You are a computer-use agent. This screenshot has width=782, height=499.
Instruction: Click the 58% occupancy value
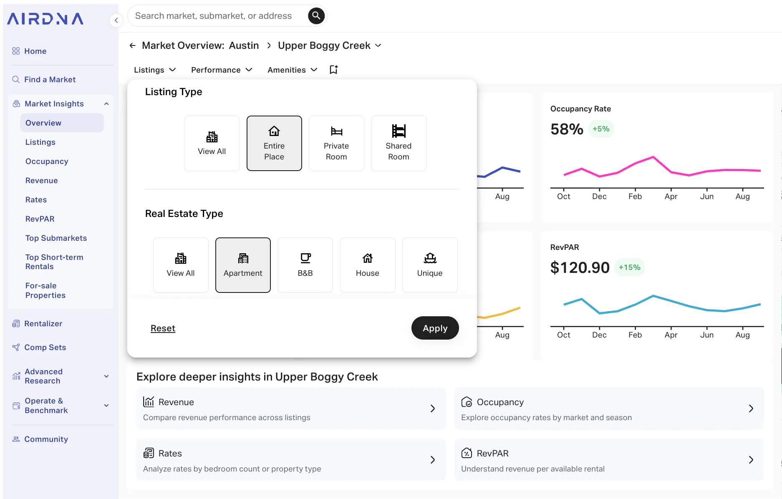tap(567, 129)
